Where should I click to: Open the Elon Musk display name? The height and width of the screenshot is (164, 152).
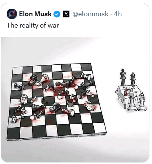tap(35, 14)
